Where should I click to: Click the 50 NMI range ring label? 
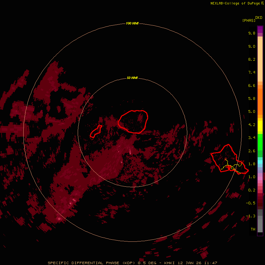pos(132,78)
